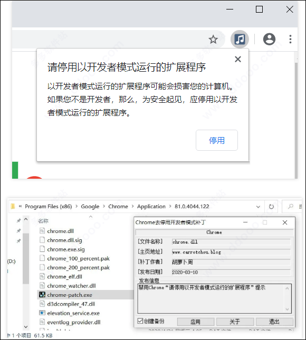The height and width of the screenshot is (340, 306).
Task: Click the elevation_service.exe file icon
Action: coord(42,313)
